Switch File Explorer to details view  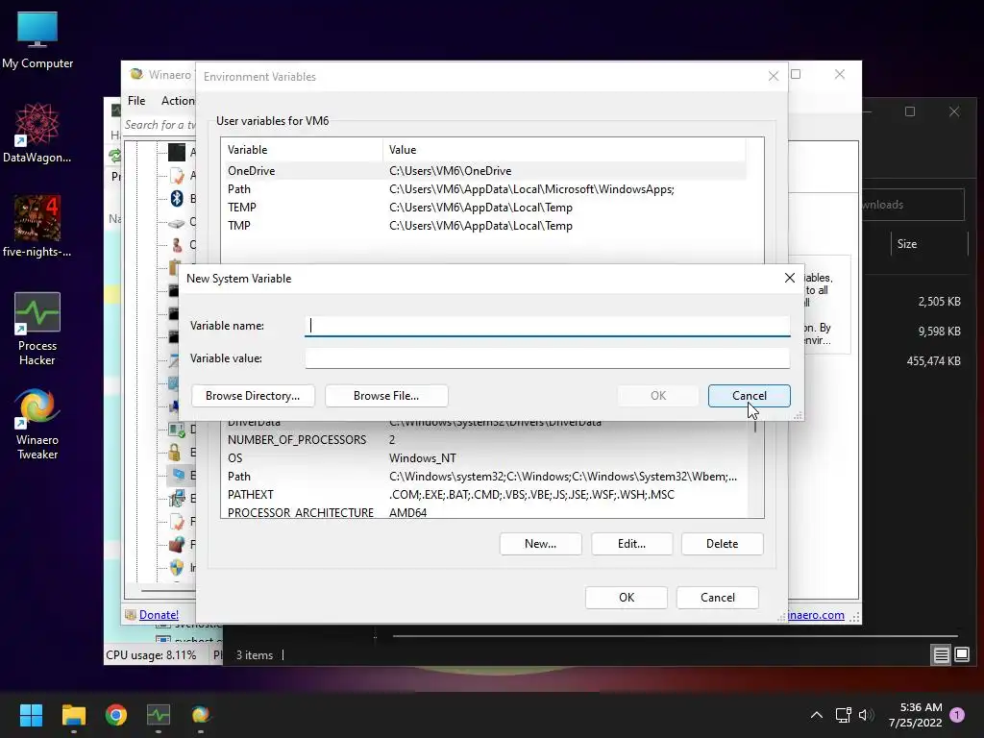click(942, 655)
